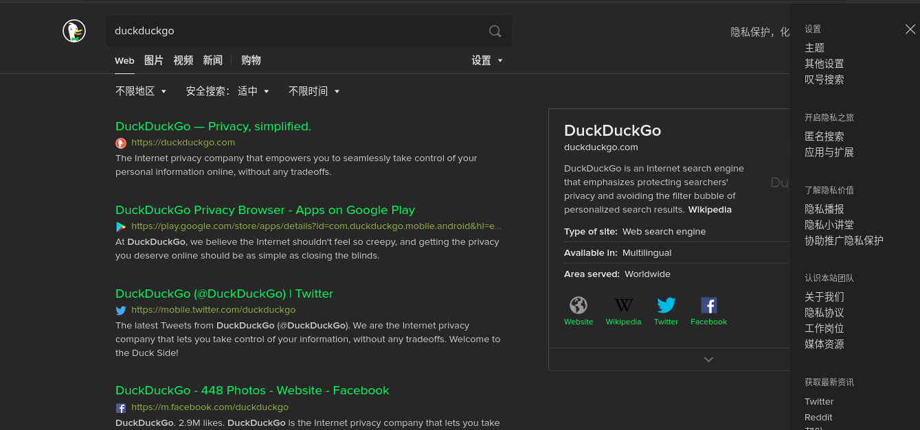Open the 不限地区 region dropdown
This screenshot has width=920, height=430.
(141, 91)
